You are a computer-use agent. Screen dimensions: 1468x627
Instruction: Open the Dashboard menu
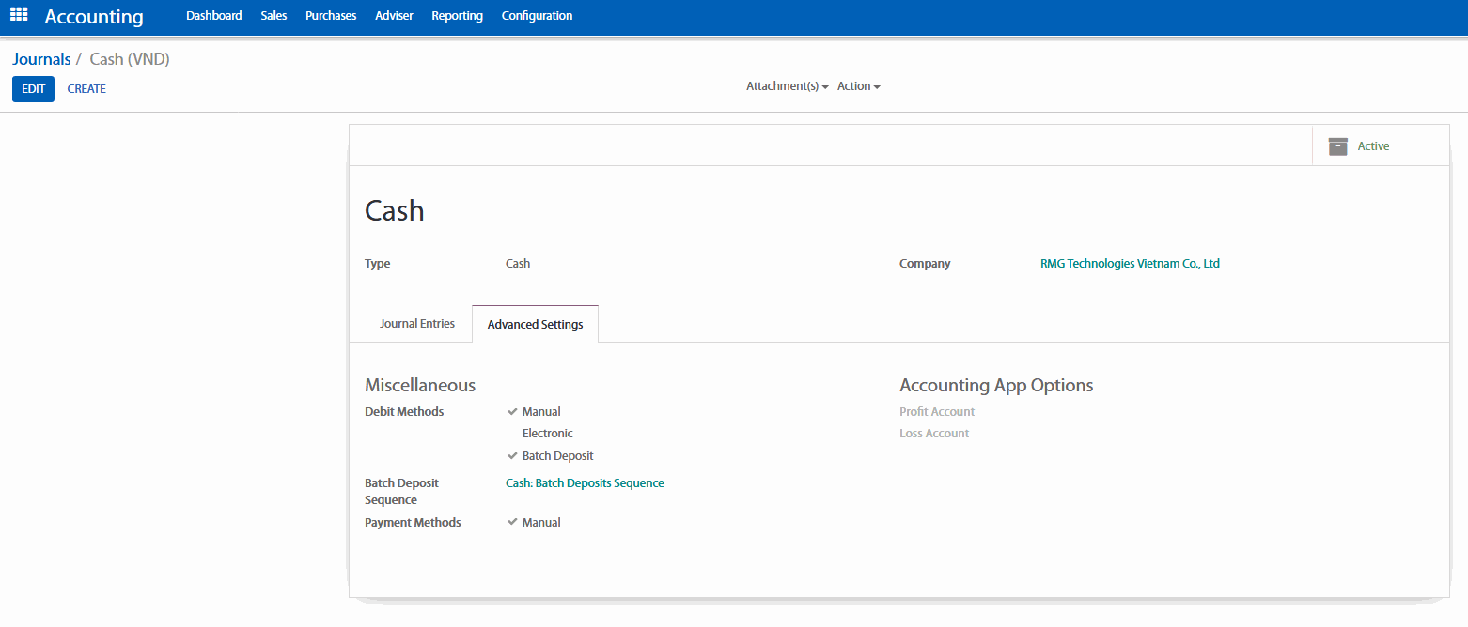pyautogui.click(x=213, y=16)
